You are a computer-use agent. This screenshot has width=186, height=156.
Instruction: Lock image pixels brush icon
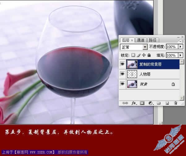(138, 55)
